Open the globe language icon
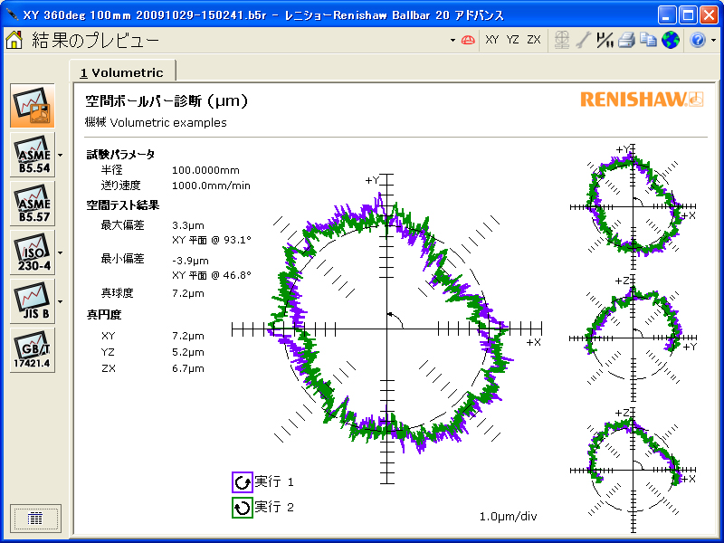Screen dimensions: 724x543 click(x=670, y=40)
